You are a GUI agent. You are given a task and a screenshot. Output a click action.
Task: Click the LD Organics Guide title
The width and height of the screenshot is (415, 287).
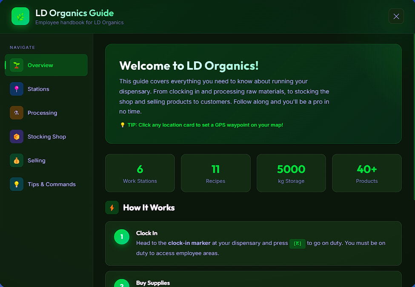click(x=74, y=13)
